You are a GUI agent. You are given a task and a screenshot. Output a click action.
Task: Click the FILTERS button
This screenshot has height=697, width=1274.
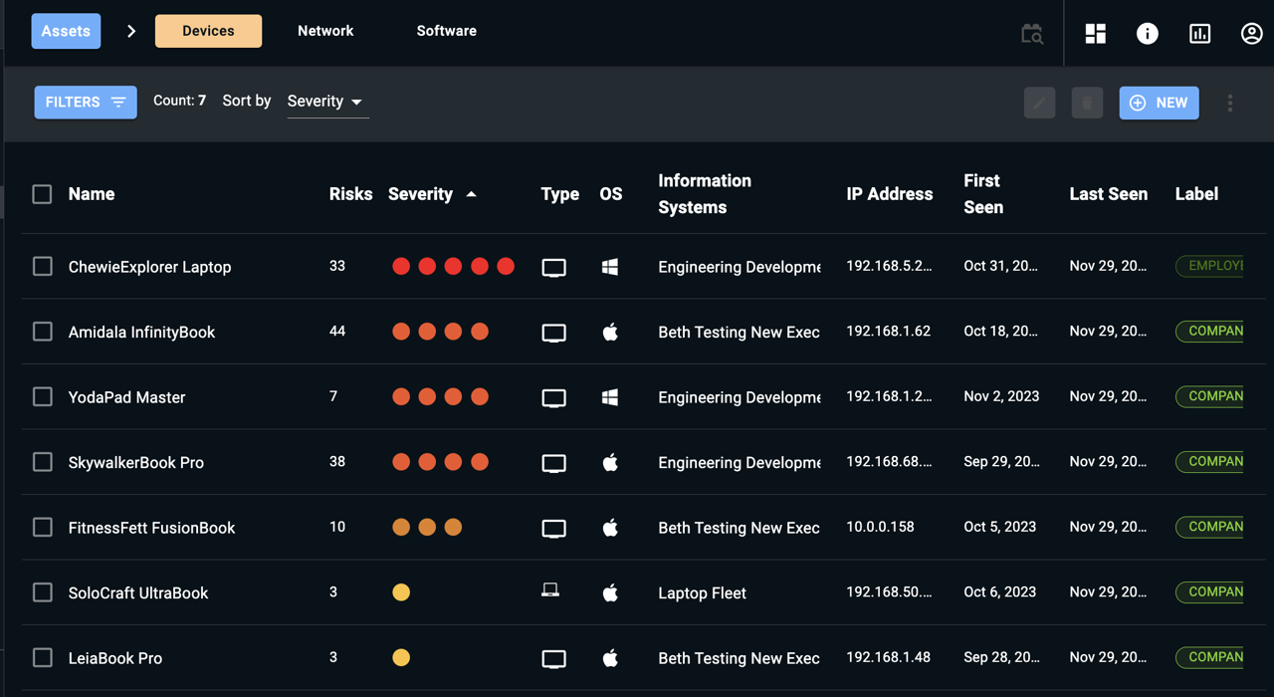click(x=86, y=102)
